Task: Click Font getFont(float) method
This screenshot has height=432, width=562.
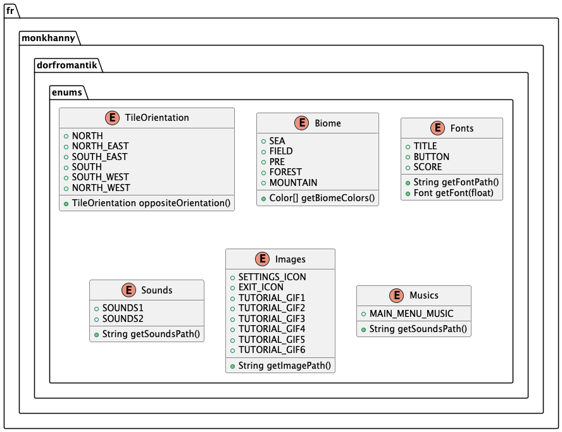Action: pos(453,193)
